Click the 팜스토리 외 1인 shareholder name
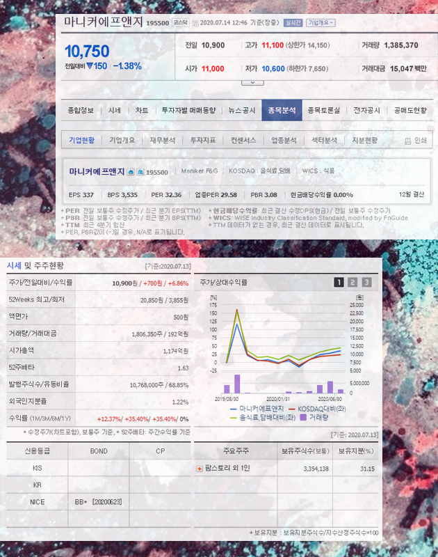 [227, 469]
